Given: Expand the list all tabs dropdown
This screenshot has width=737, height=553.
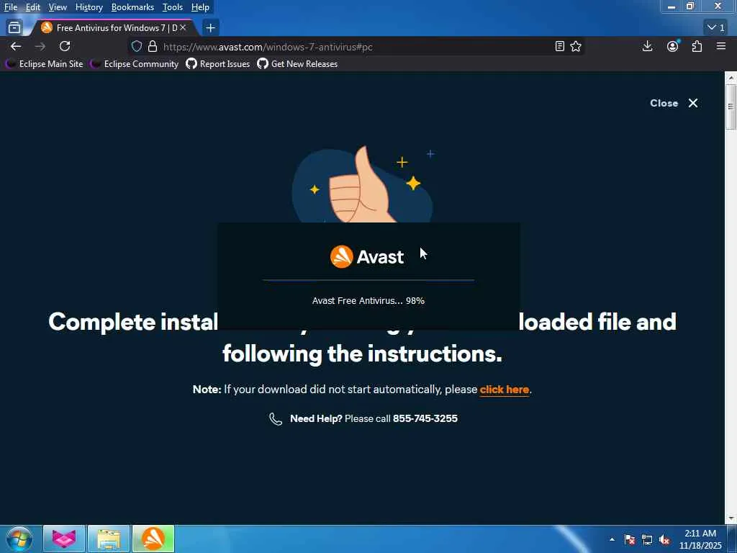Looking at the screenshot, I should point(716,27).
